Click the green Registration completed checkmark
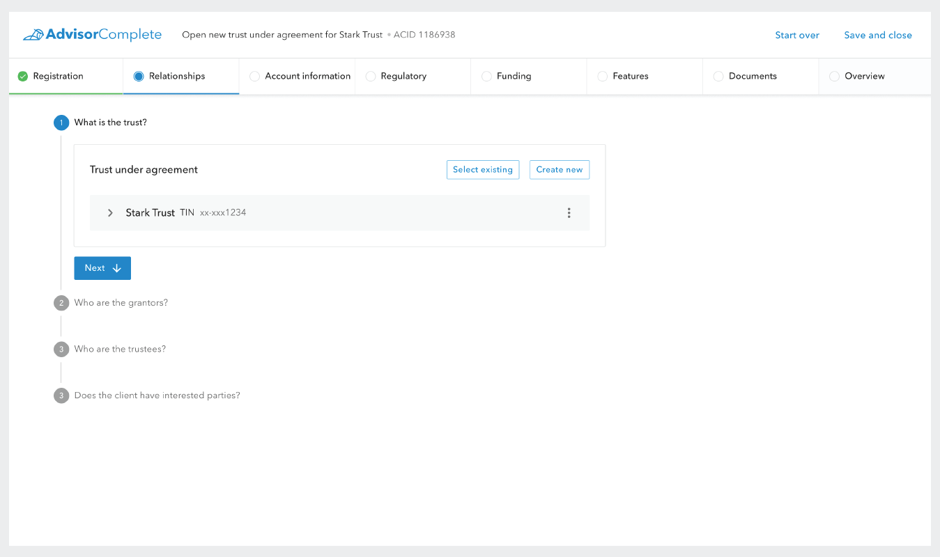Screen dimensions: 940x557 point(23,77)
